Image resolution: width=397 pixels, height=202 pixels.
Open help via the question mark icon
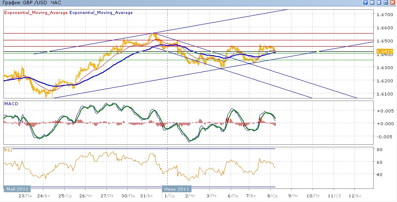[366, 3]
